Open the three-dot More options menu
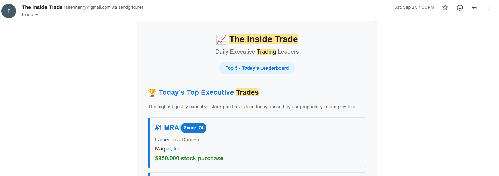The height and width of the screenshot is (176, 499). pos(489,8)
